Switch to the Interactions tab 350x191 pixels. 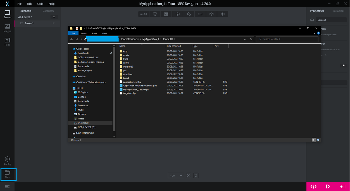coord(338,11)
